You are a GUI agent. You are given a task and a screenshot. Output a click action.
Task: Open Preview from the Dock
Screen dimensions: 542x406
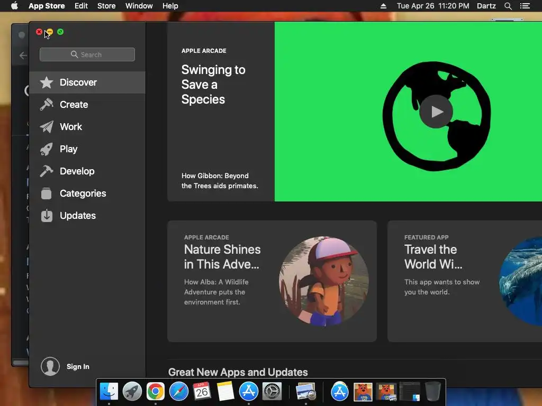(x=306, y=392)
